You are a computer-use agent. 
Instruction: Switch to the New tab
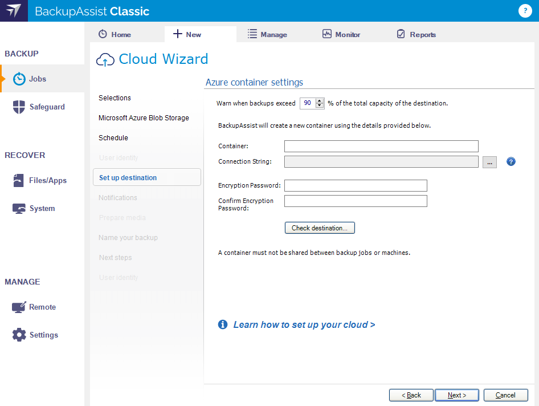[201, 34]
